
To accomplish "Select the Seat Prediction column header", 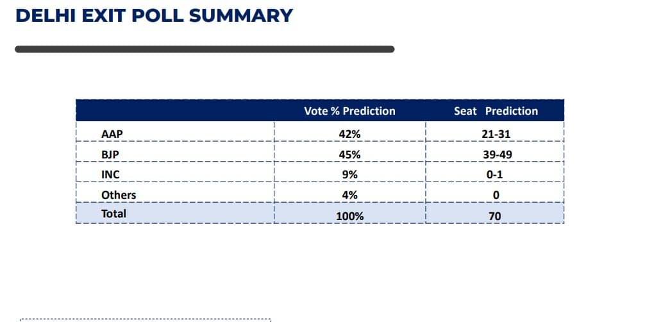I will pyautogui.click(x=496, y=111).
